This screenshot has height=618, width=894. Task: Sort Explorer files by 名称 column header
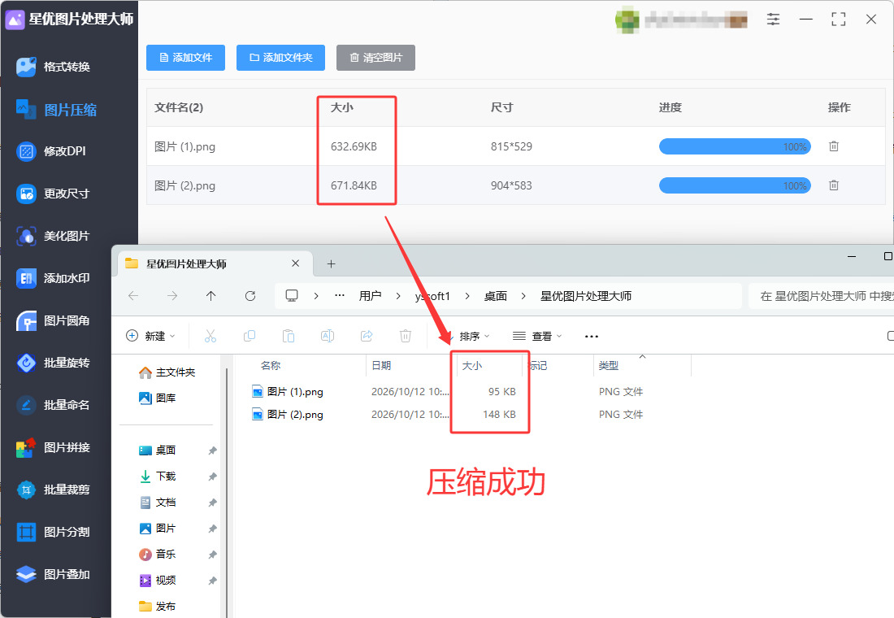coord(271,365)
